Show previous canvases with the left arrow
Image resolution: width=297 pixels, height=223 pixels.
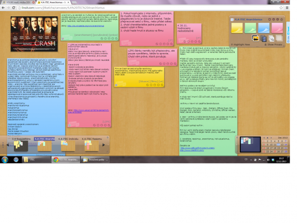click(7, 145)
